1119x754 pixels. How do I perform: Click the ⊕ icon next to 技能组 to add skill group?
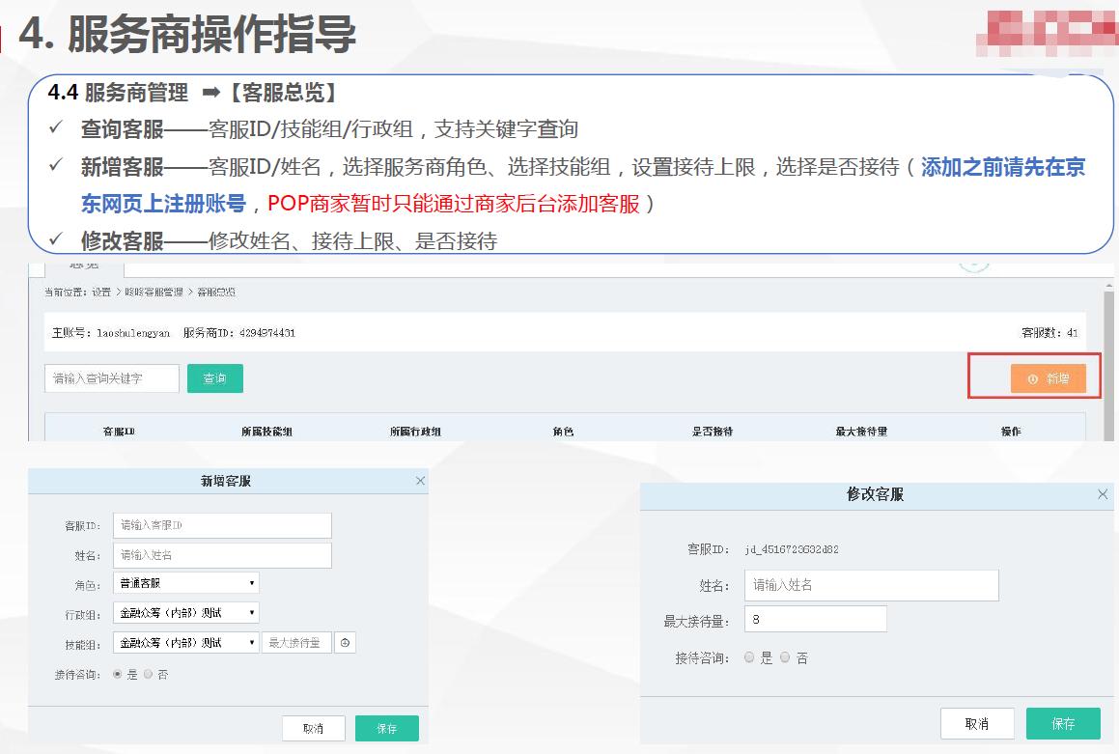pyautogui.click(x=346, y=640)
